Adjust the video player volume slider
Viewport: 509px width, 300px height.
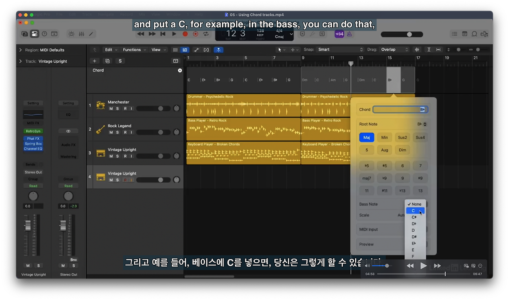click(x=381, y=265)
